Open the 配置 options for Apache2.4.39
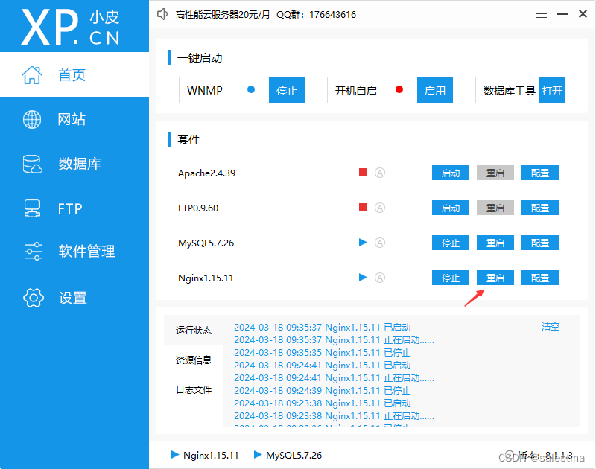596x469 pixels. point(540,173)
